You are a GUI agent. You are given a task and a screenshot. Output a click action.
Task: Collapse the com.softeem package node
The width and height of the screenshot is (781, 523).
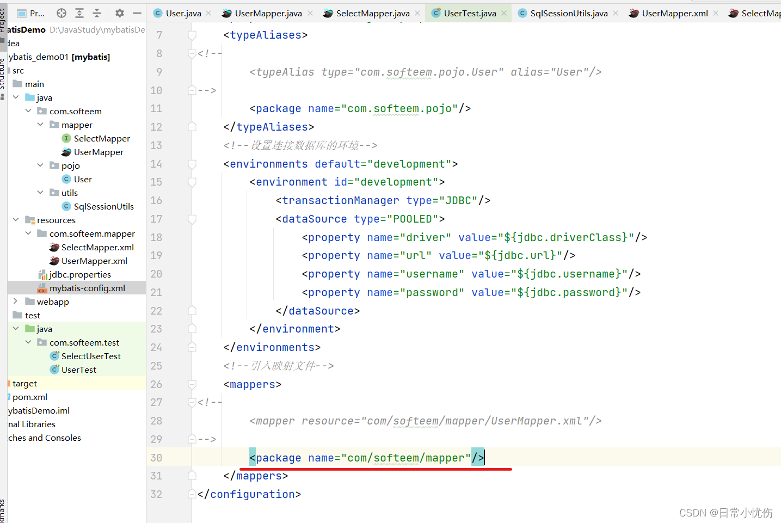point(28,110)
